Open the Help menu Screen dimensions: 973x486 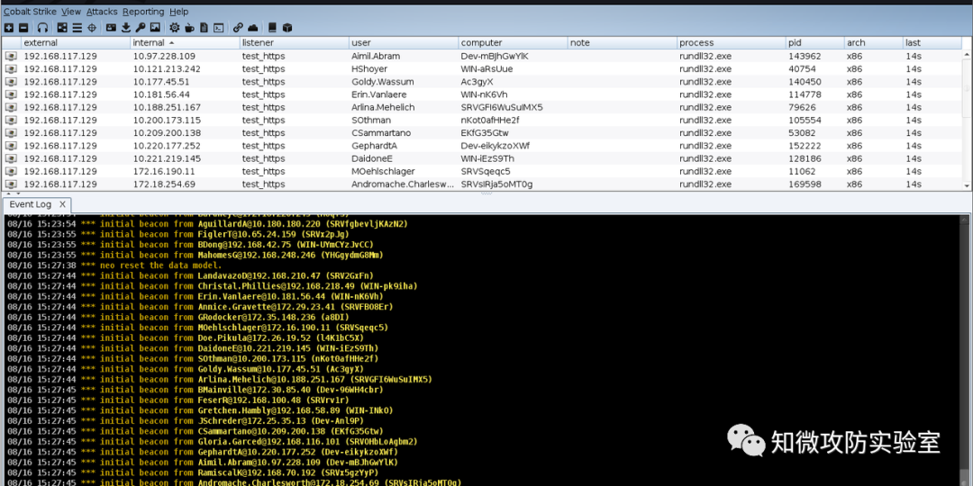pos(178,12)
